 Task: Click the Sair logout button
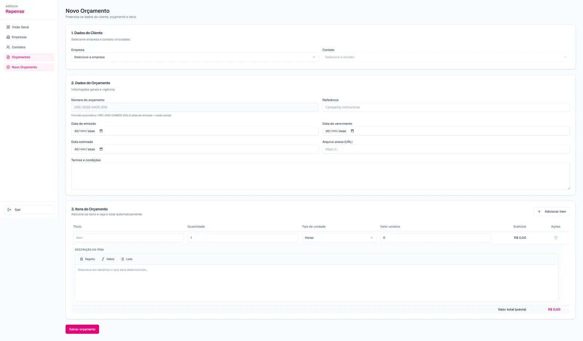pyautogui.click(x=29, y=209)
